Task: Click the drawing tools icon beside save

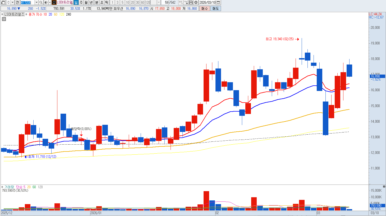Action: pyautogui.click(x=186, y=2)
